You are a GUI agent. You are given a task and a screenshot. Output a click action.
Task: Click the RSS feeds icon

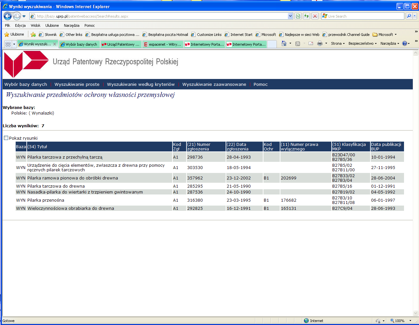pos(298,43)
